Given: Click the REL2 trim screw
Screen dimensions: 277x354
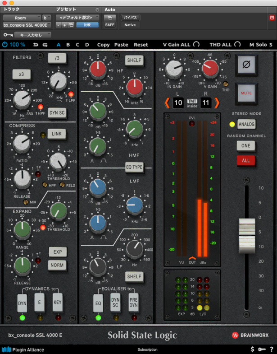Looking at the screenshot, I should [x=62, y=185].
